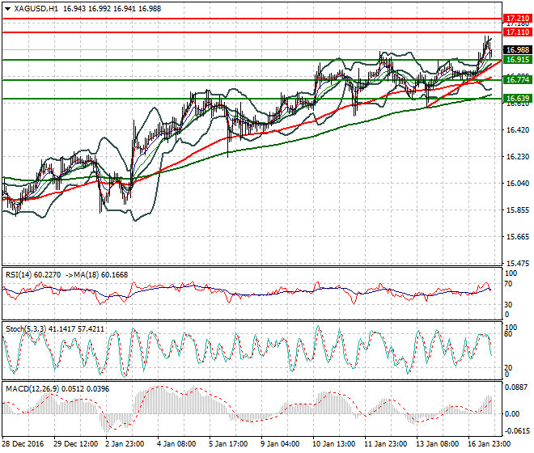Click the ->MA(18) 60.1668 label
Viewport: 534px width, 453px height.
pyautogui.click(x=96, y=275)
